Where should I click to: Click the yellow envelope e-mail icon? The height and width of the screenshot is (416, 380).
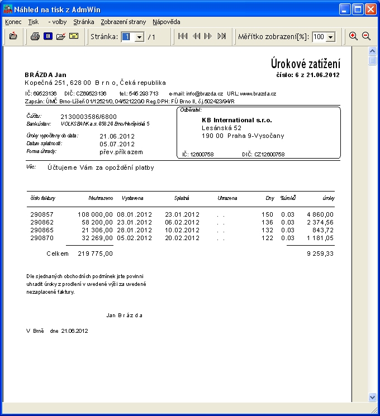point(74,36)
